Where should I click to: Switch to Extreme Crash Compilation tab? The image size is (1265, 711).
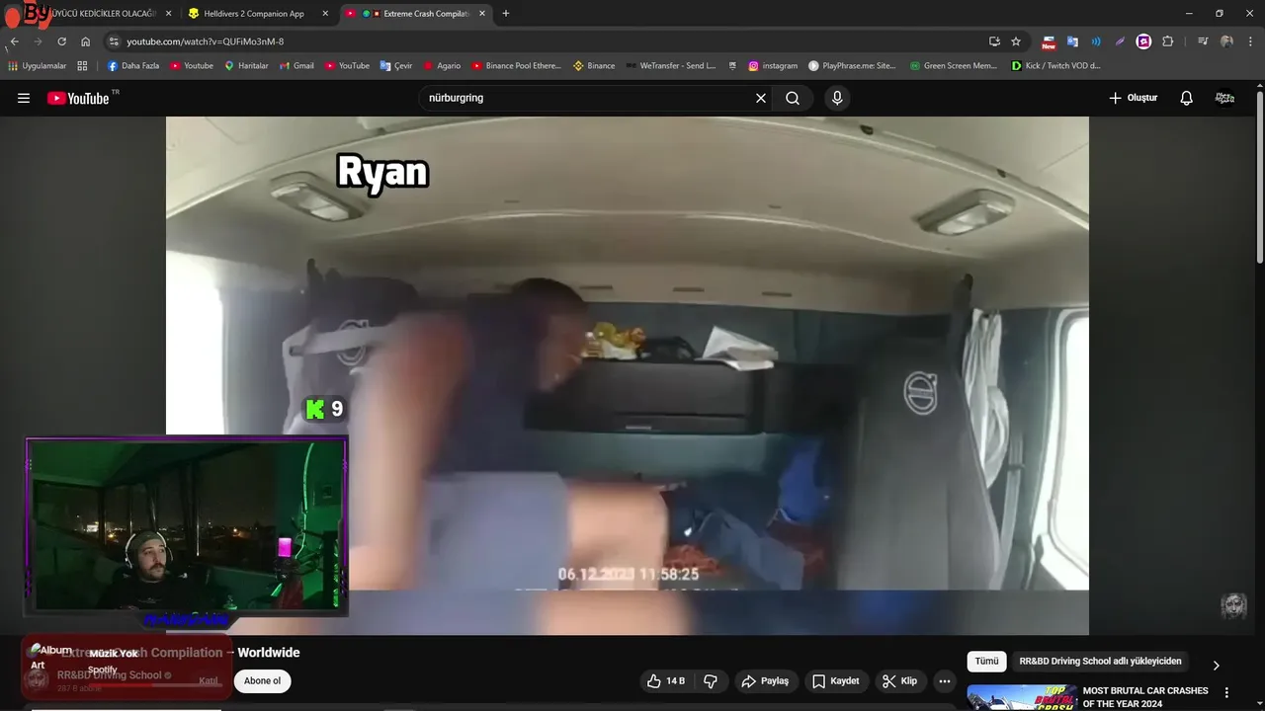[415, 14]
